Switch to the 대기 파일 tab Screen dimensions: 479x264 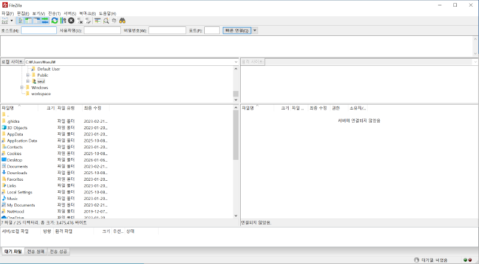pos(13,251)
